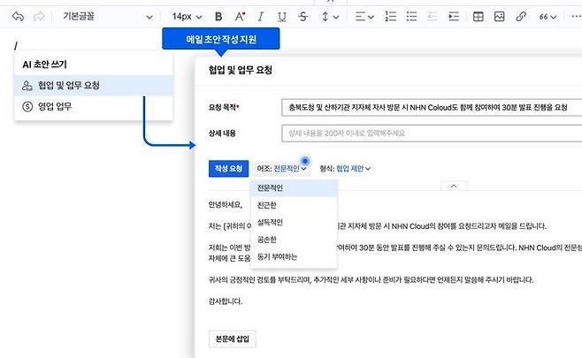Click the 요청 목적 input field
Viewport: 582px width, 358px height.
pos(432,108)
